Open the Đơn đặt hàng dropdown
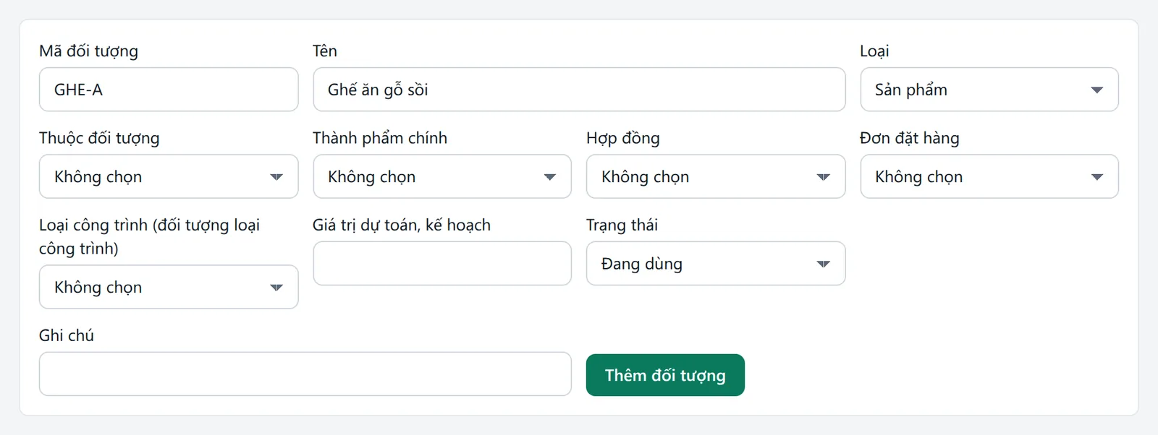1158x435 pixels. [x=989, y=176]
